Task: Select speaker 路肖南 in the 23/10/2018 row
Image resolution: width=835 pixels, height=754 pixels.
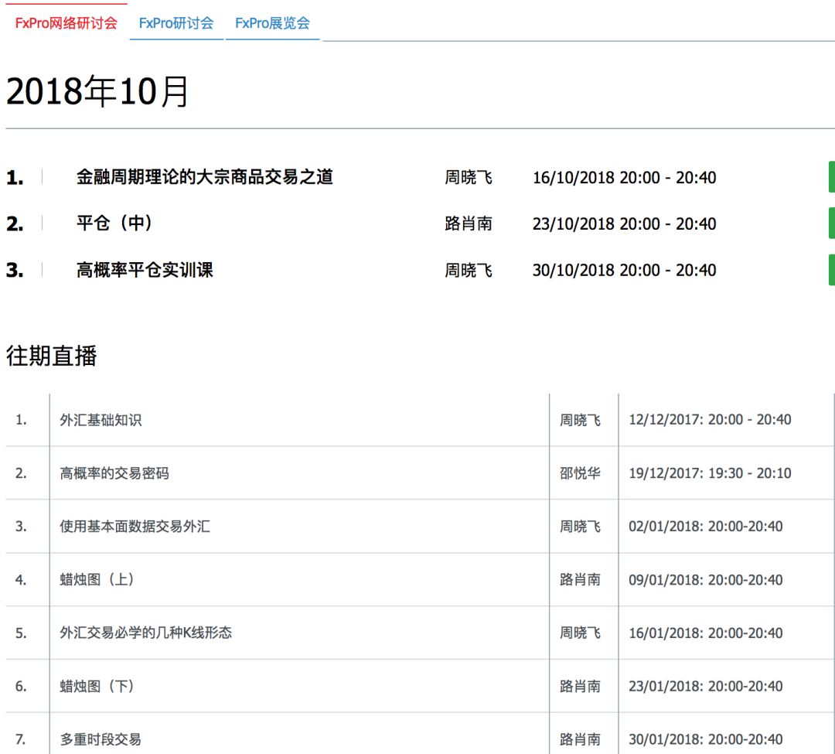Action: [469, 223]
